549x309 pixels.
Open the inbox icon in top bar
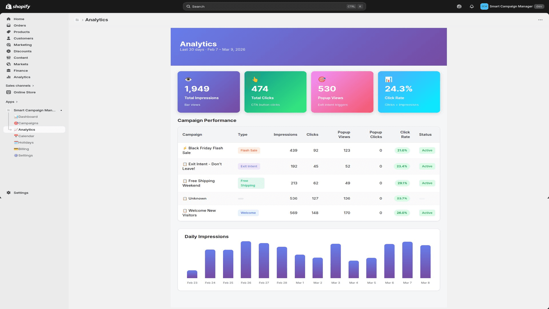[x=459, y=7]
